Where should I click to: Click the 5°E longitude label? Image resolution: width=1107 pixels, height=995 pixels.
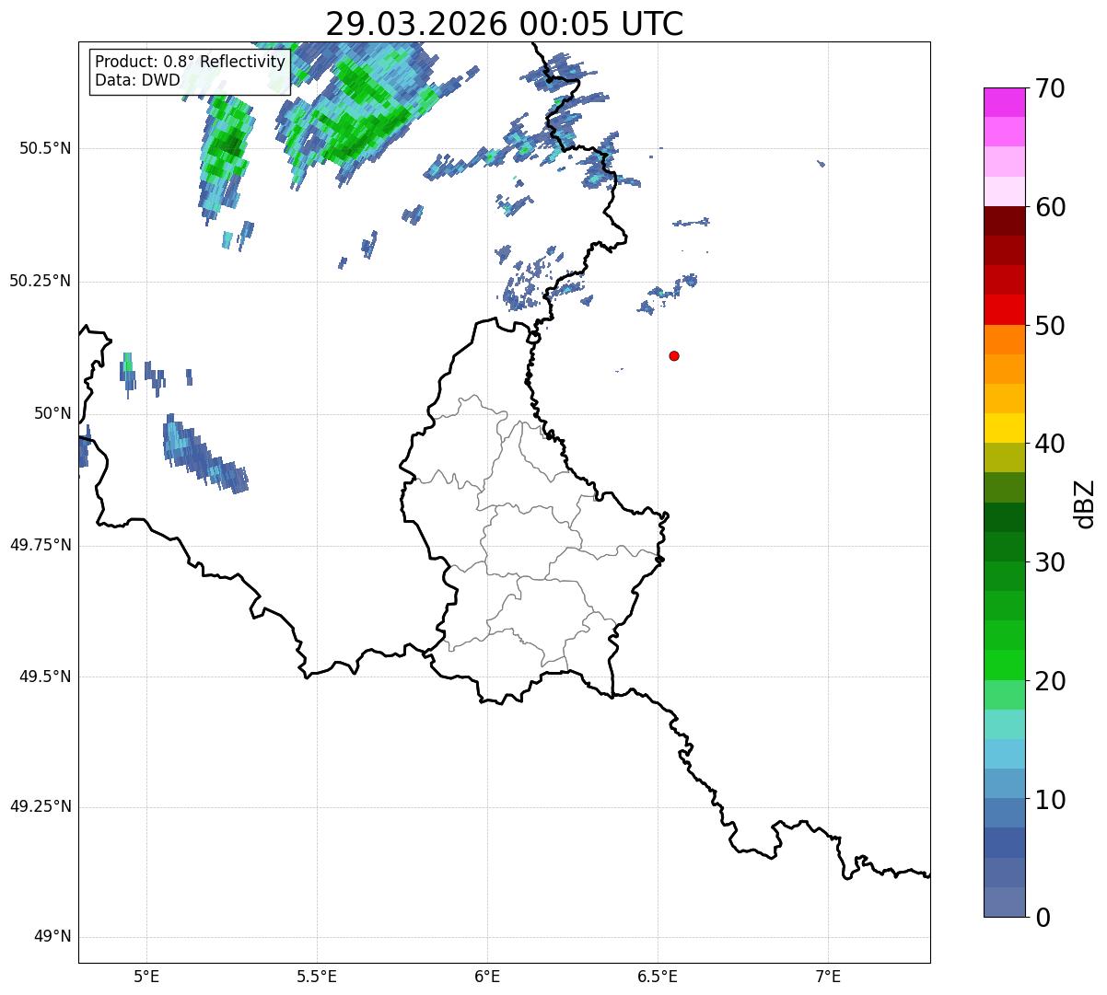point(146,976)
